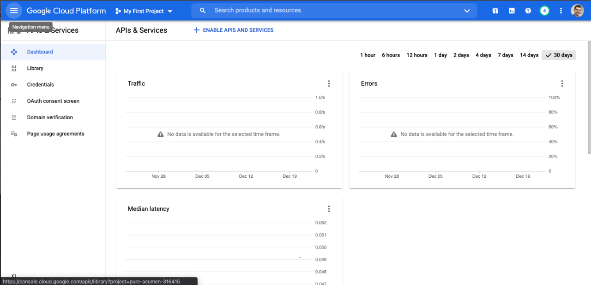Open Traffic chart more options menu
The width and height of the screenshot is (591, 285).
329,83
